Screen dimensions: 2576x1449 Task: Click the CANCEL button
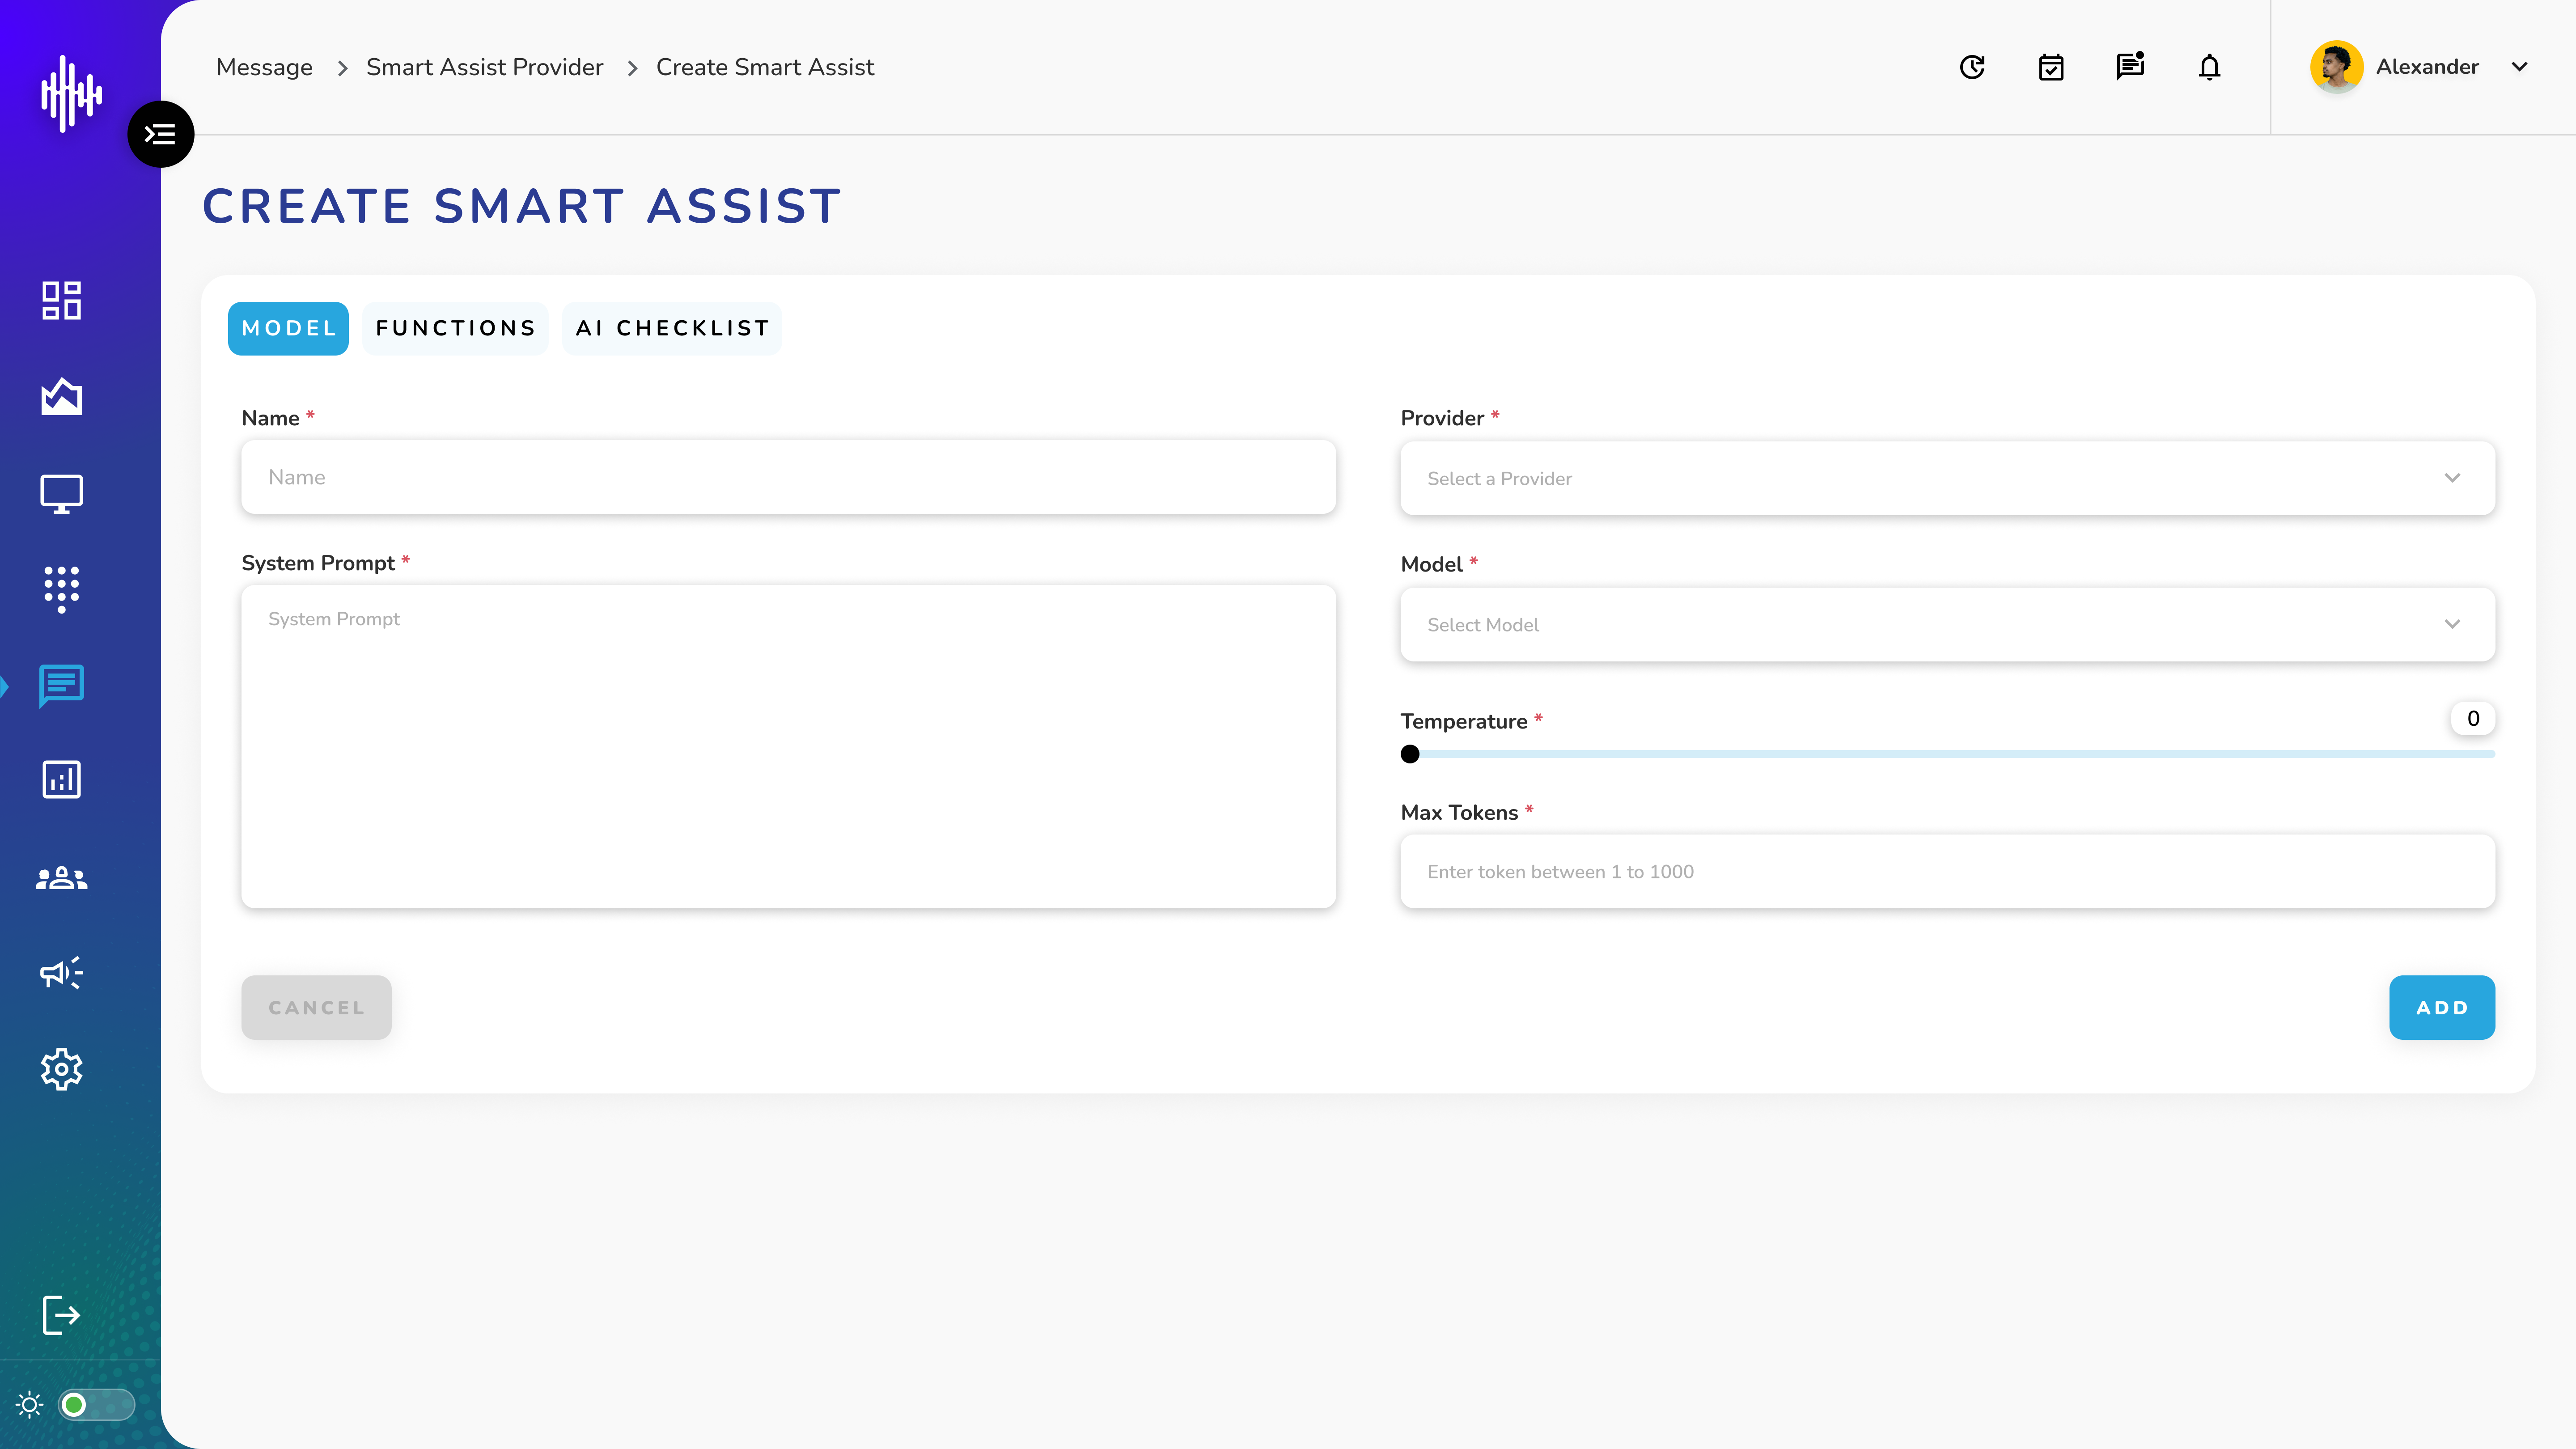point(316,1007)
